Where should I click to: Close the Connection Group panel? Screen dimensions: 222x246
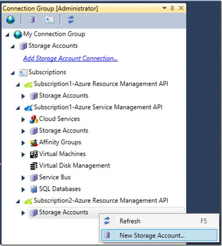[x=181, y=8]
